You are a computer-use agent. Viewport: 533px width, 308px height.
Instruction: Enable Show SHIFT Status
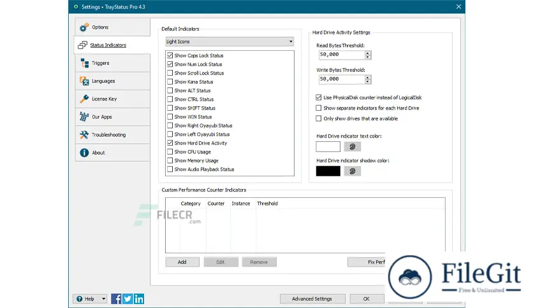point(170,108)
